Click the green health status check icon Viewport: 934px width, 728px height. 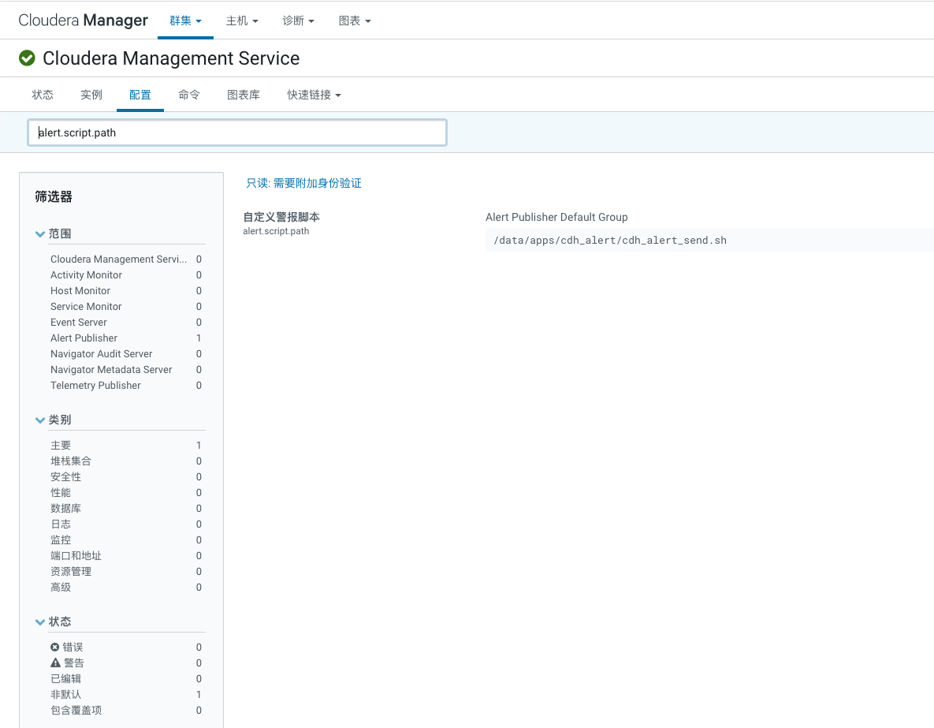coord(27,58)
